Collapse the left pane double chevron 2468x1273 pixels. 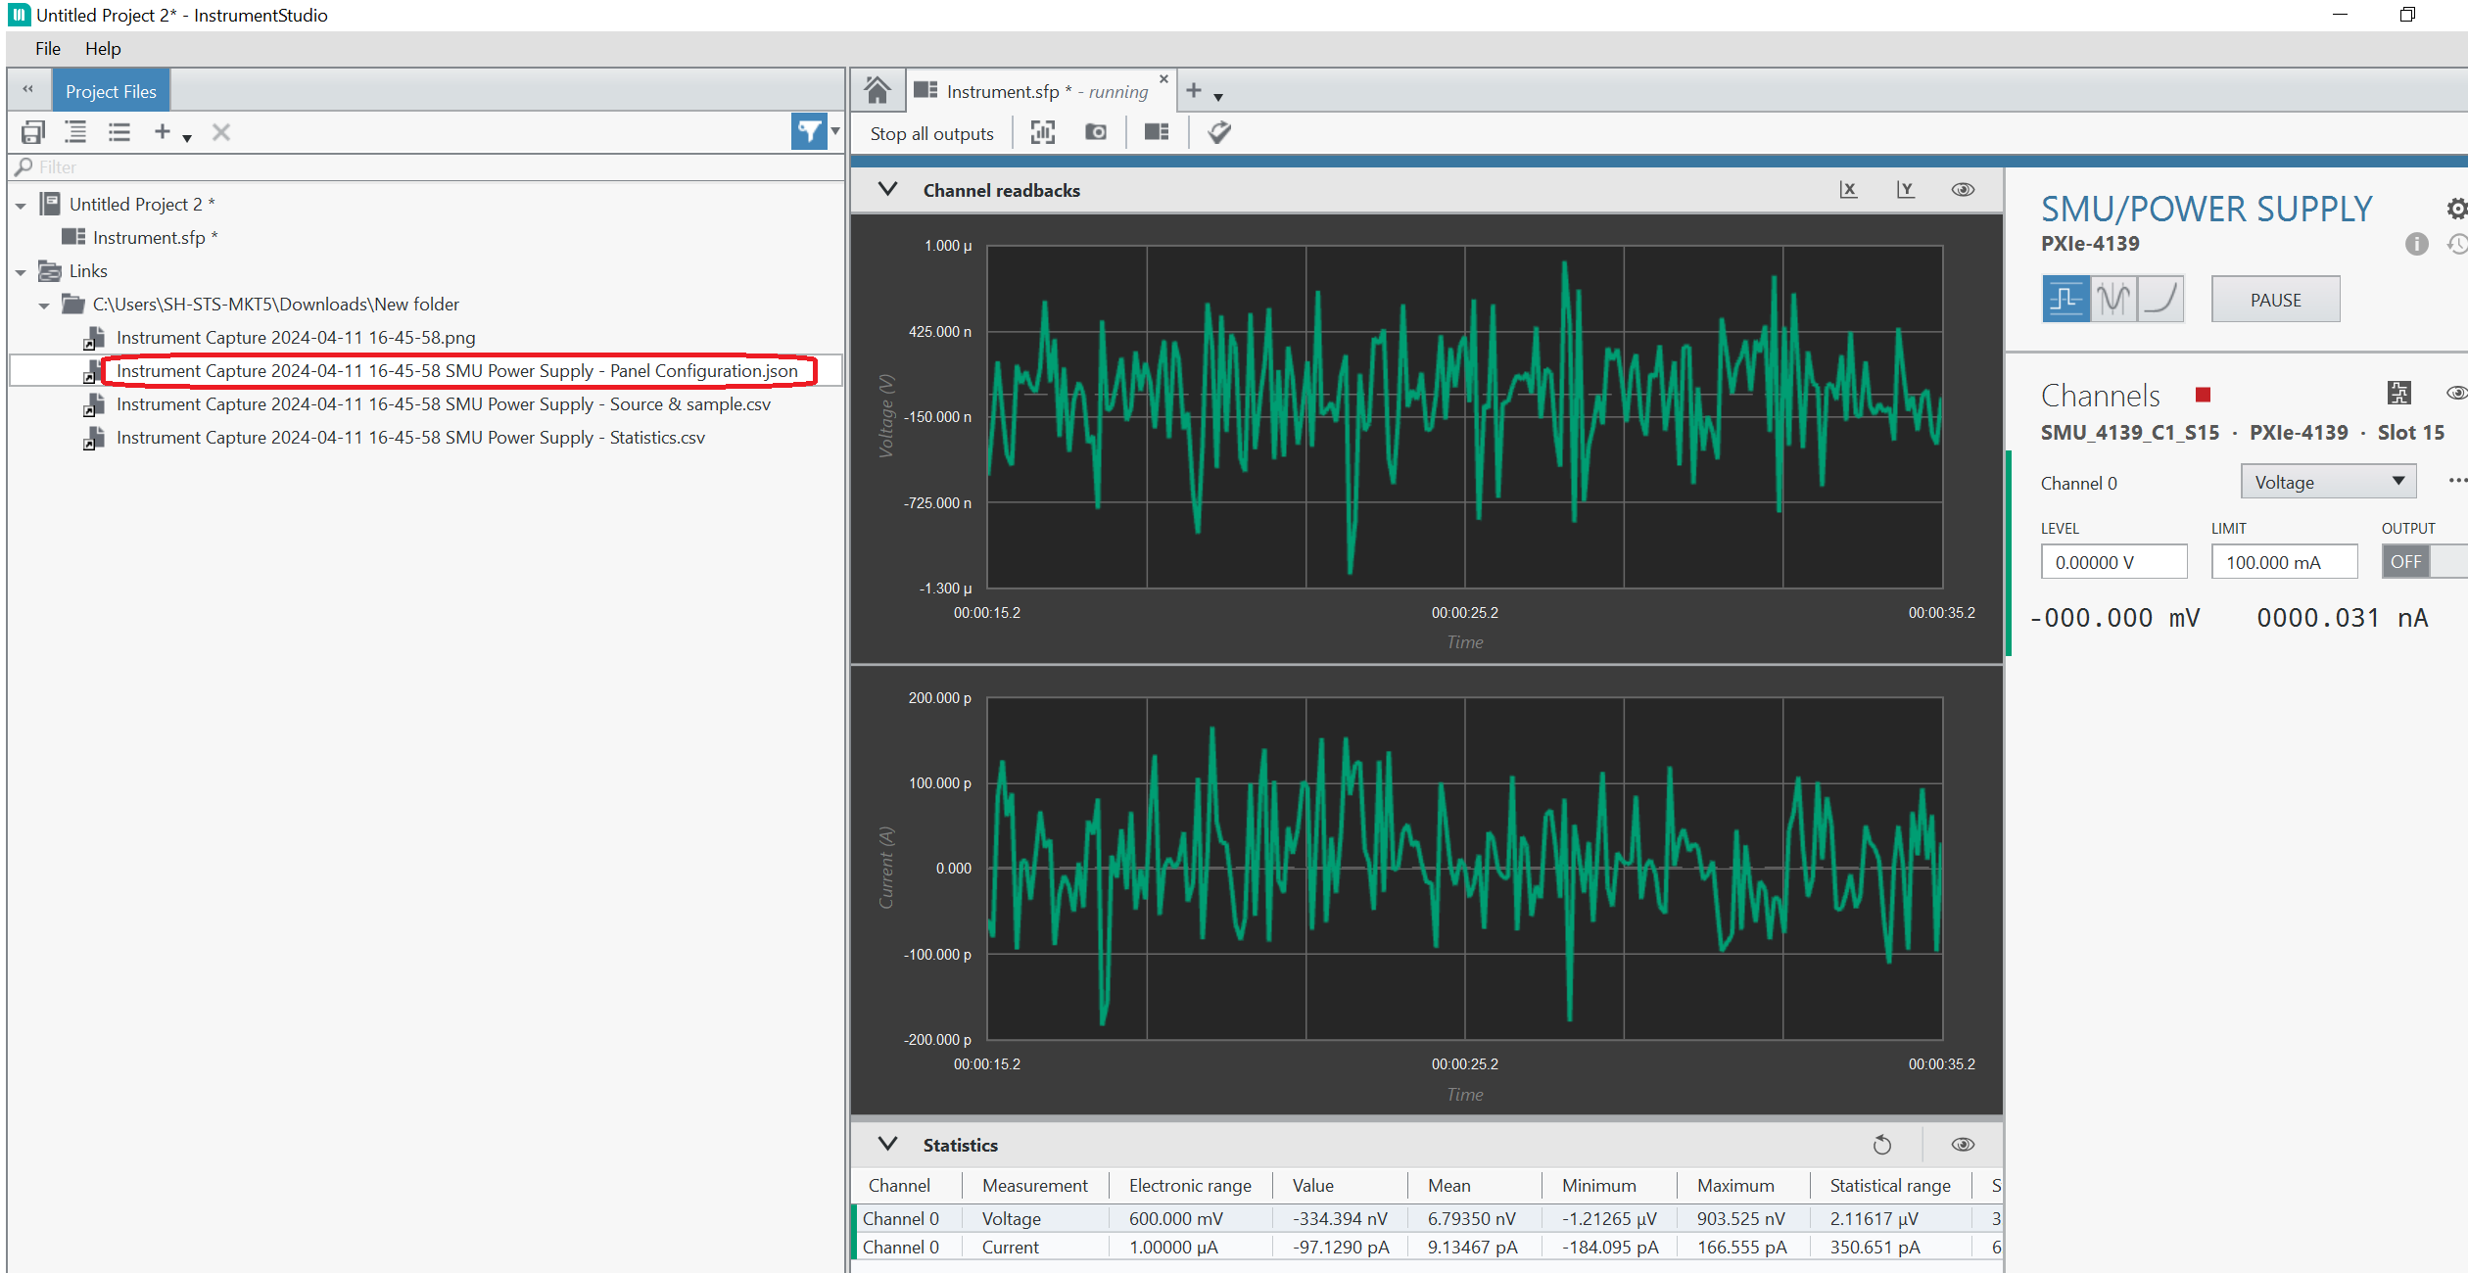28,90
